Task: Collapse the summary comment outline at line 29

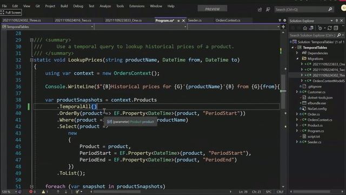Action: tap(31, 40)
